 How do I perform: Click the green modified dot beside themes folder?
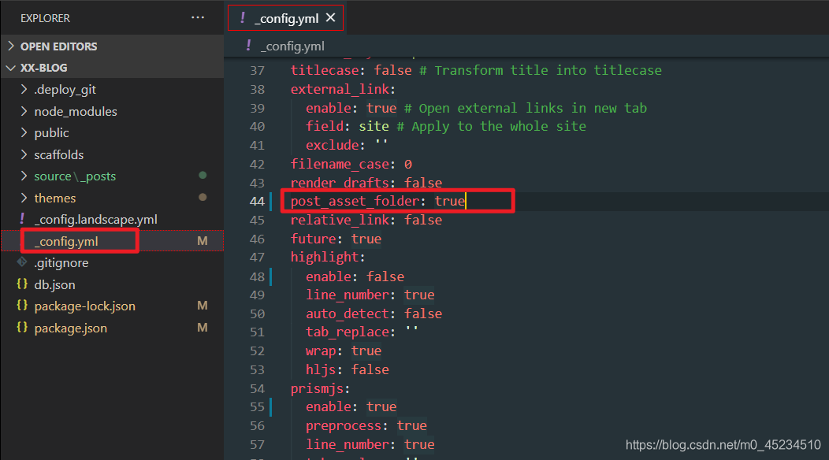tap(202, 198)
